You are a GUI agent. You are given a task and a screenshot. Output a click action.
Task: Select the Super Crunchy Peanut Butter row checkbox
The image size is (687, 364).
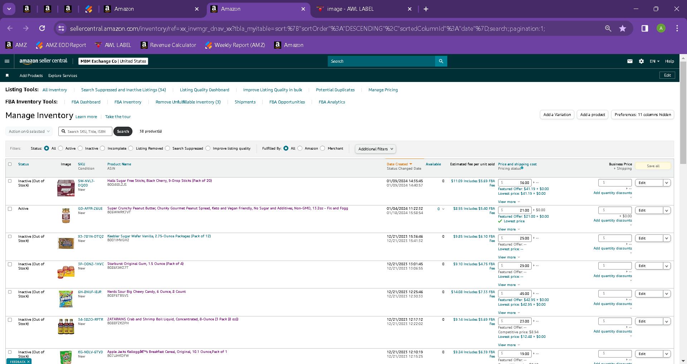click(10, 209)
